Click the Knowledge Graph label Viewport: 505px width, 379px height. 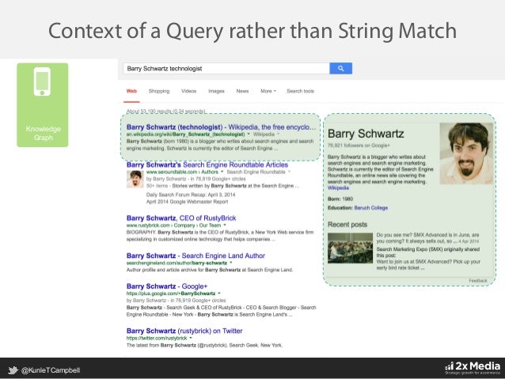pyautogui.click(x=44, y=133)
